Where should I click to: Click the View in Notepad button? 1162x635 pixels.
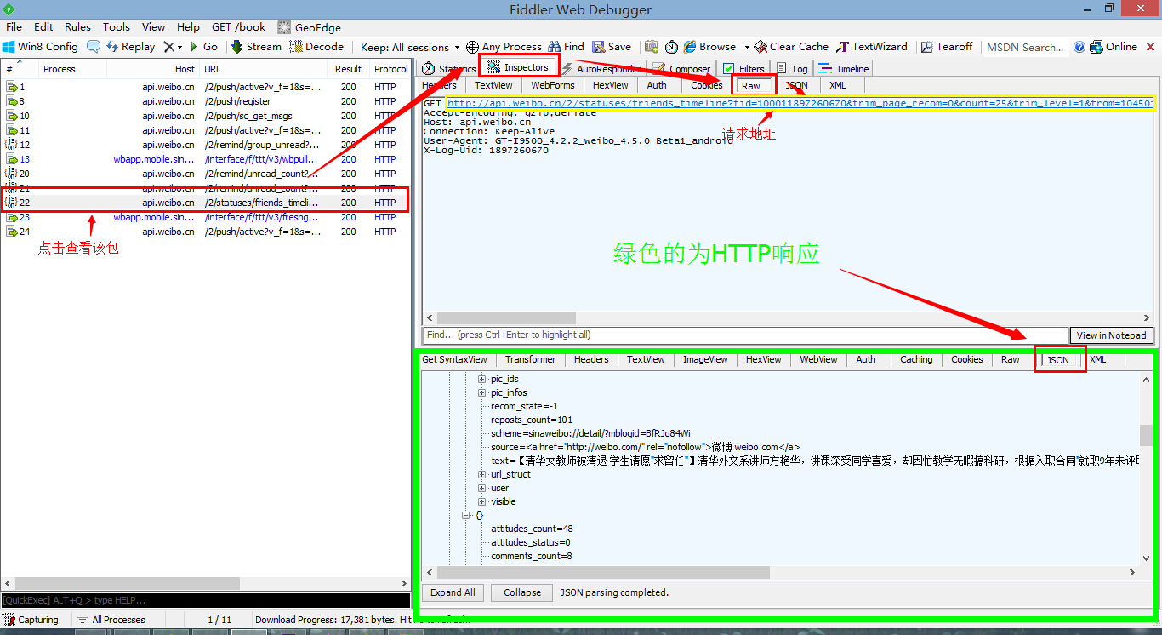point(1112,335)
